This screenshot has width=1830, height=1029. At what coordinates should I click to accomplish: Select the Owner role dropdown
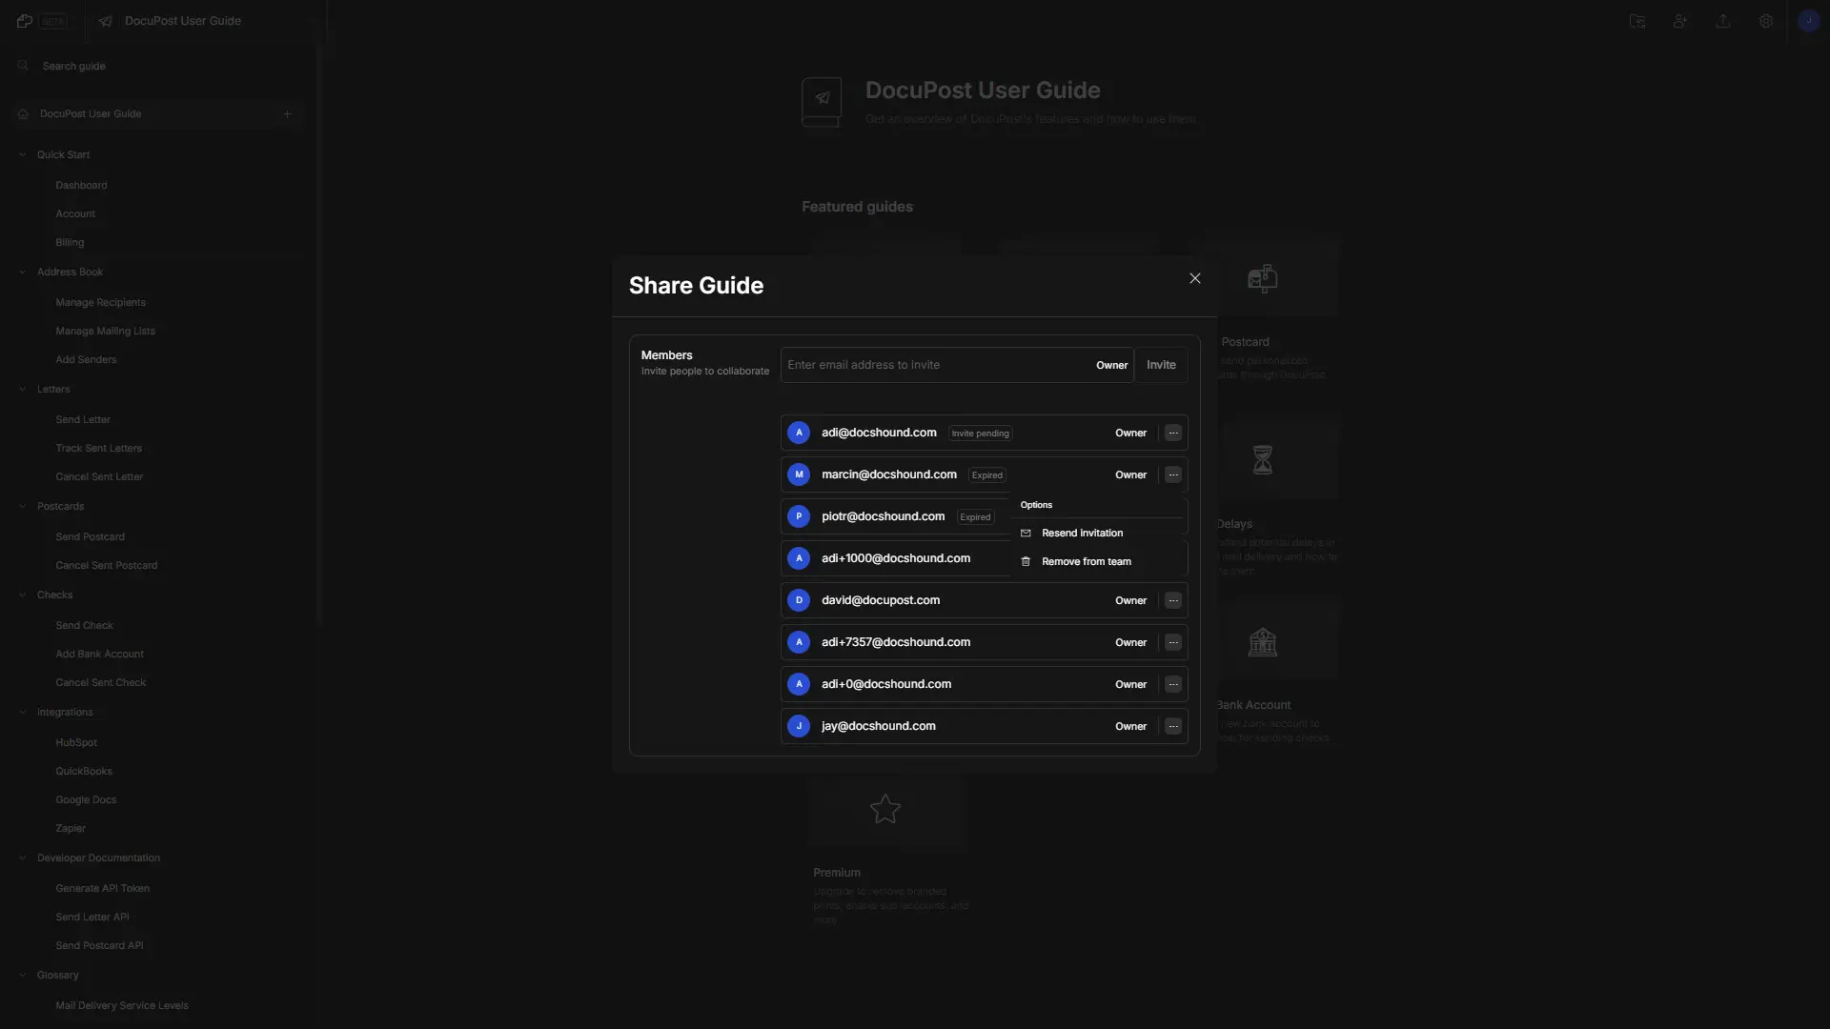coord(1109,364)
